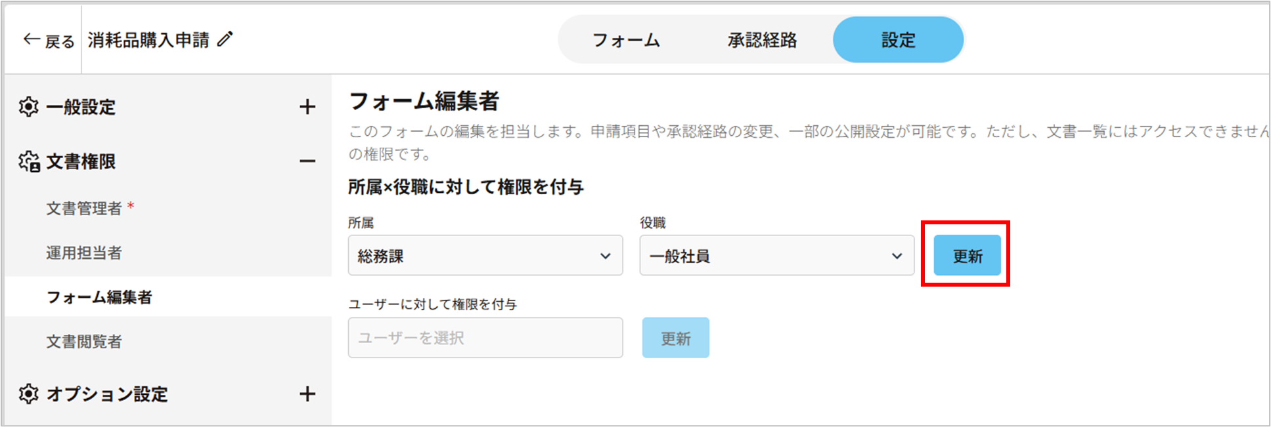
Task: Click the 更新 button beside the user field
Action: coord(675,338)
